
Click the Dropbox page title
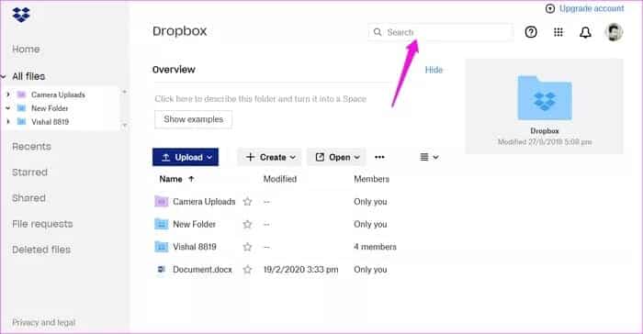pos(180,31)
